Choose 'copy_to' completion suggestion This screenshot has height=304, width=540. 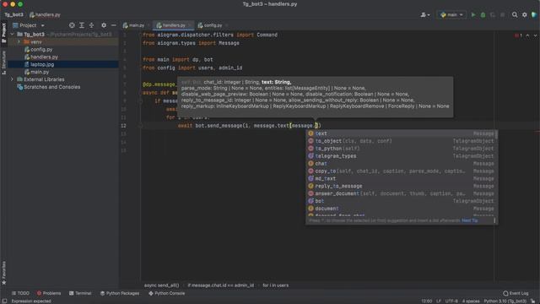402,171
